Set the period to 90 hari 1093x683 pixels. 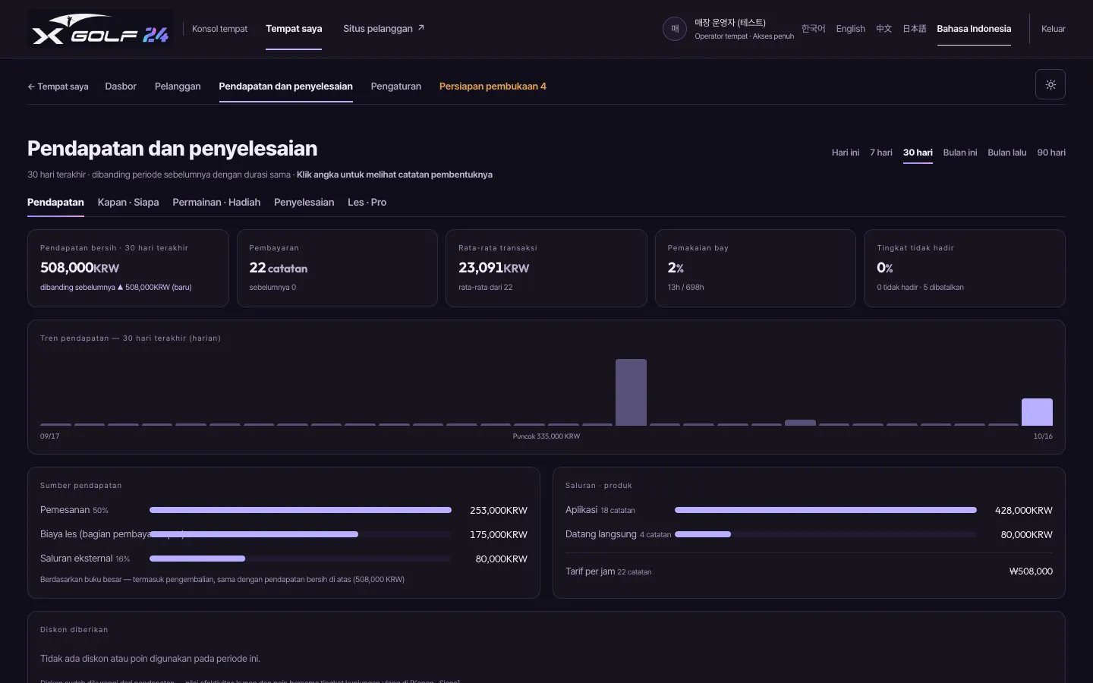(x=1051, y=153)
